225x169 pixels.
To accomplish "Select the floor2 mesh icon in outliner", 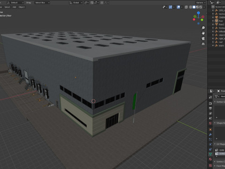I will click(217, 24).
